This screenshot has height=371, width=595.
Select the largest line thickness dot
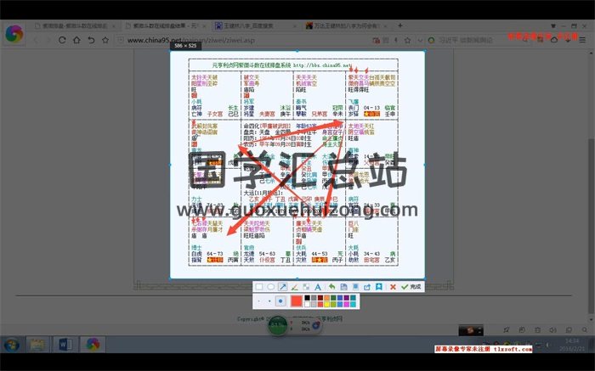tap(281, 301)
